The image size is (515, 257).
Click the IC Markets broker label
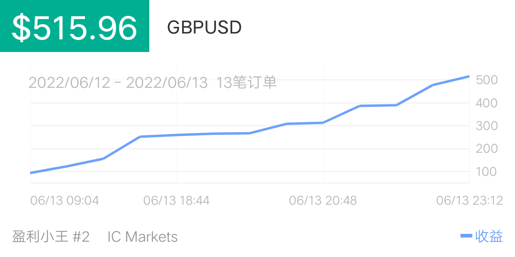point(142,236)
